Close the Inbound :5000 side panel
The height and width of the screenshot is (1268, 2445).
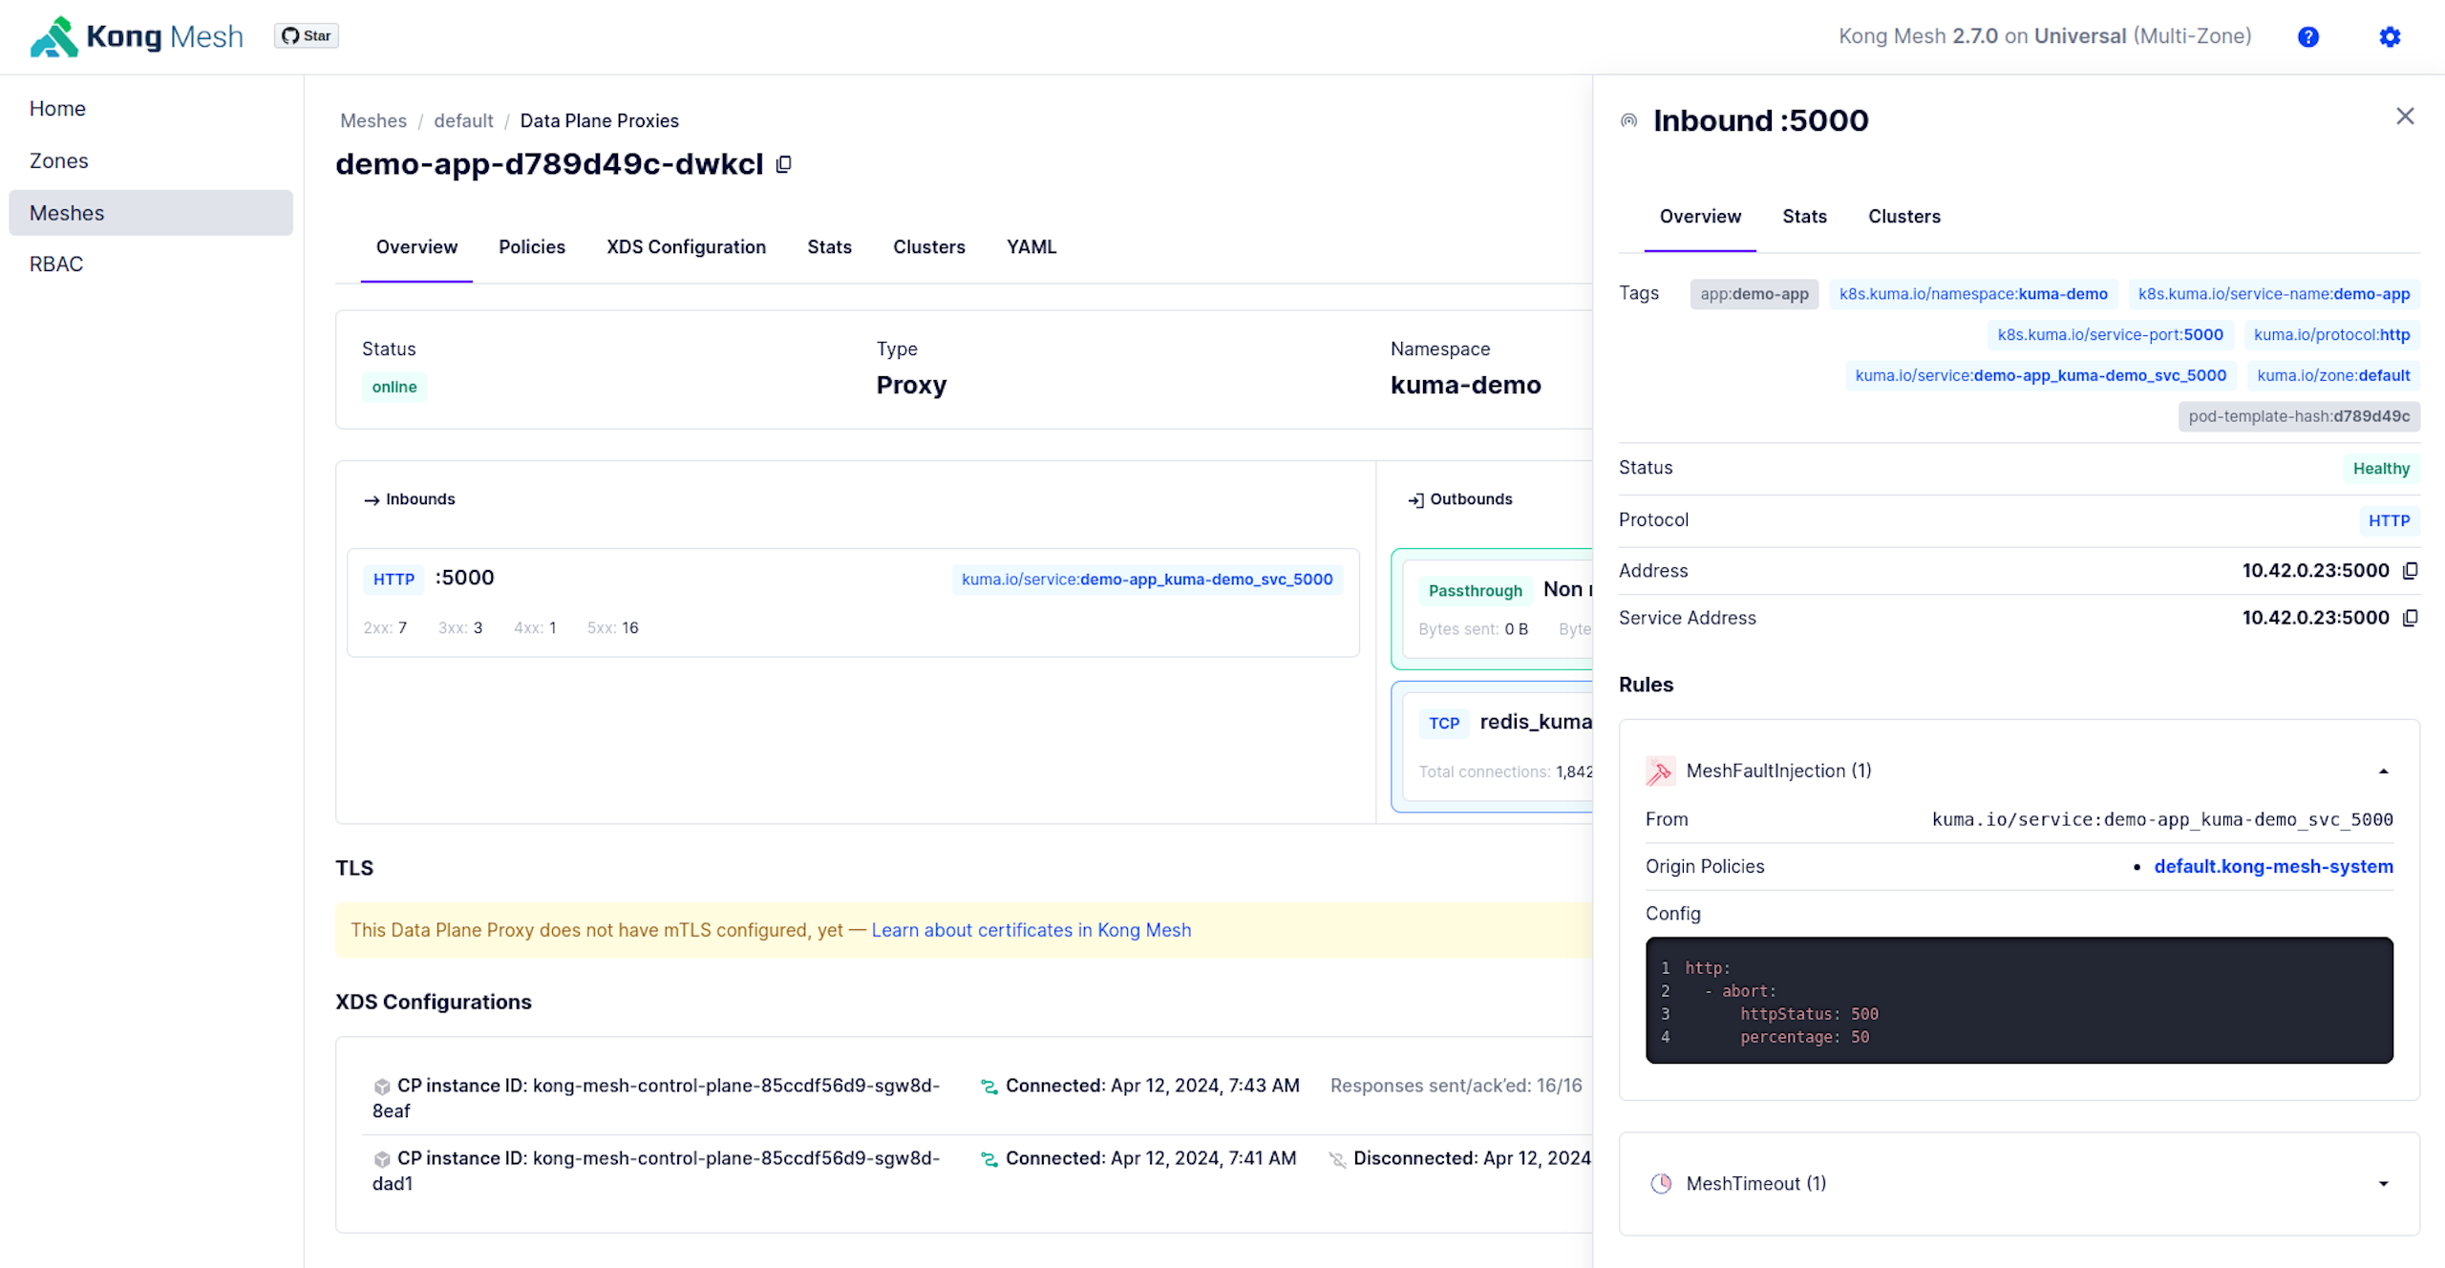click(2405, 116)
